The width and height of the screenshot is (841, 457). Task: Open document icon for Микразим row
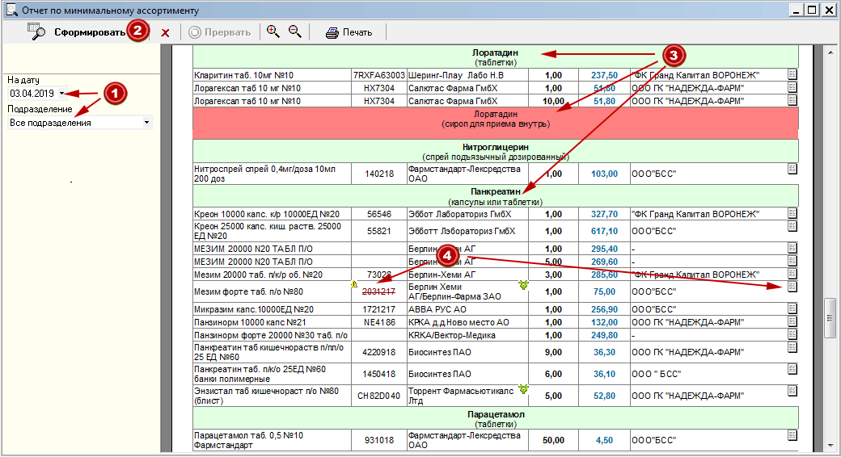pos(792,308)
